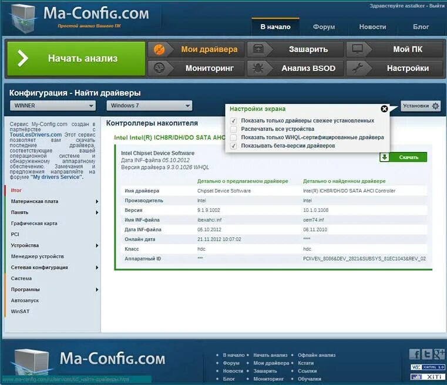447x385 pixels.
Task: Click the monitor icon for Мой ПК
Action: click(357, 49)
